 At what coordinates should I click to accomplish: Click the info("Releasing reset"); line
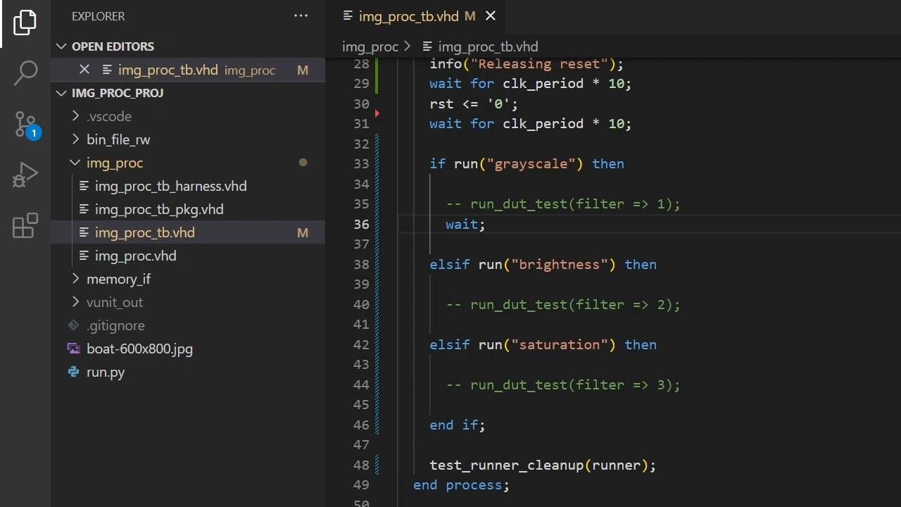pyautogui.click(x=527, y=64)
